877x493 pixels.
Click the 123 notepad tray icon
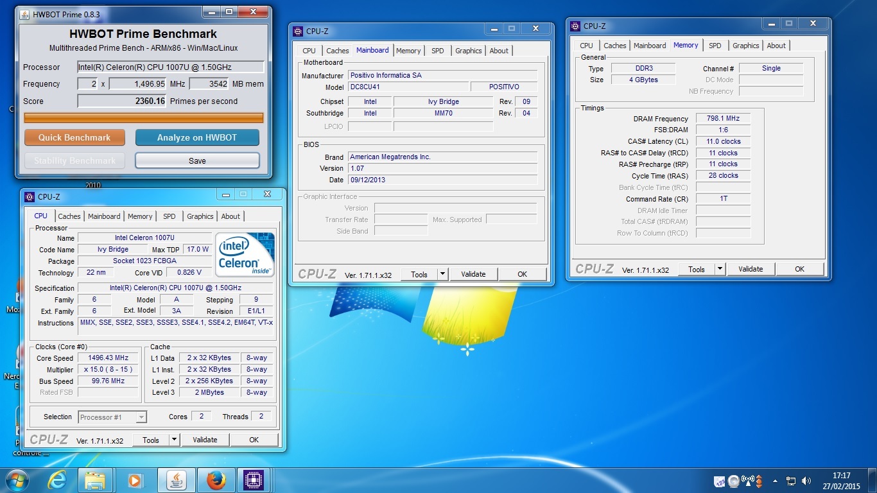[x=720, y=481]
